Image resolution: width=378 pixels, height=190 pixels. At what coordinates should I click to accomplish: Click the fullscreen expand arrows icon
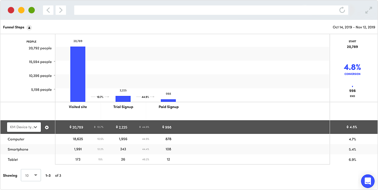[369, 10]
